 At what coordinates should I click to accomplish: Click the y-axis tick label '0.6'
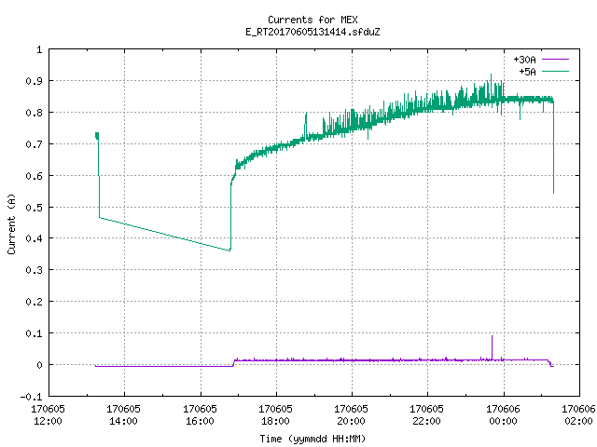click(x=34, y=176)
